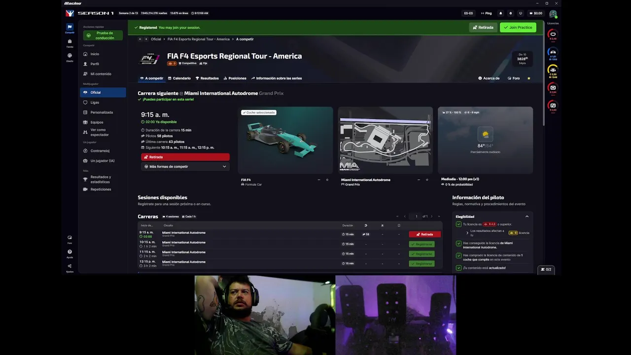631x355 pixels.
Task: Collapse the Elegibilidad section chevron
Action: pyautogui.click(x=526, y=216)
